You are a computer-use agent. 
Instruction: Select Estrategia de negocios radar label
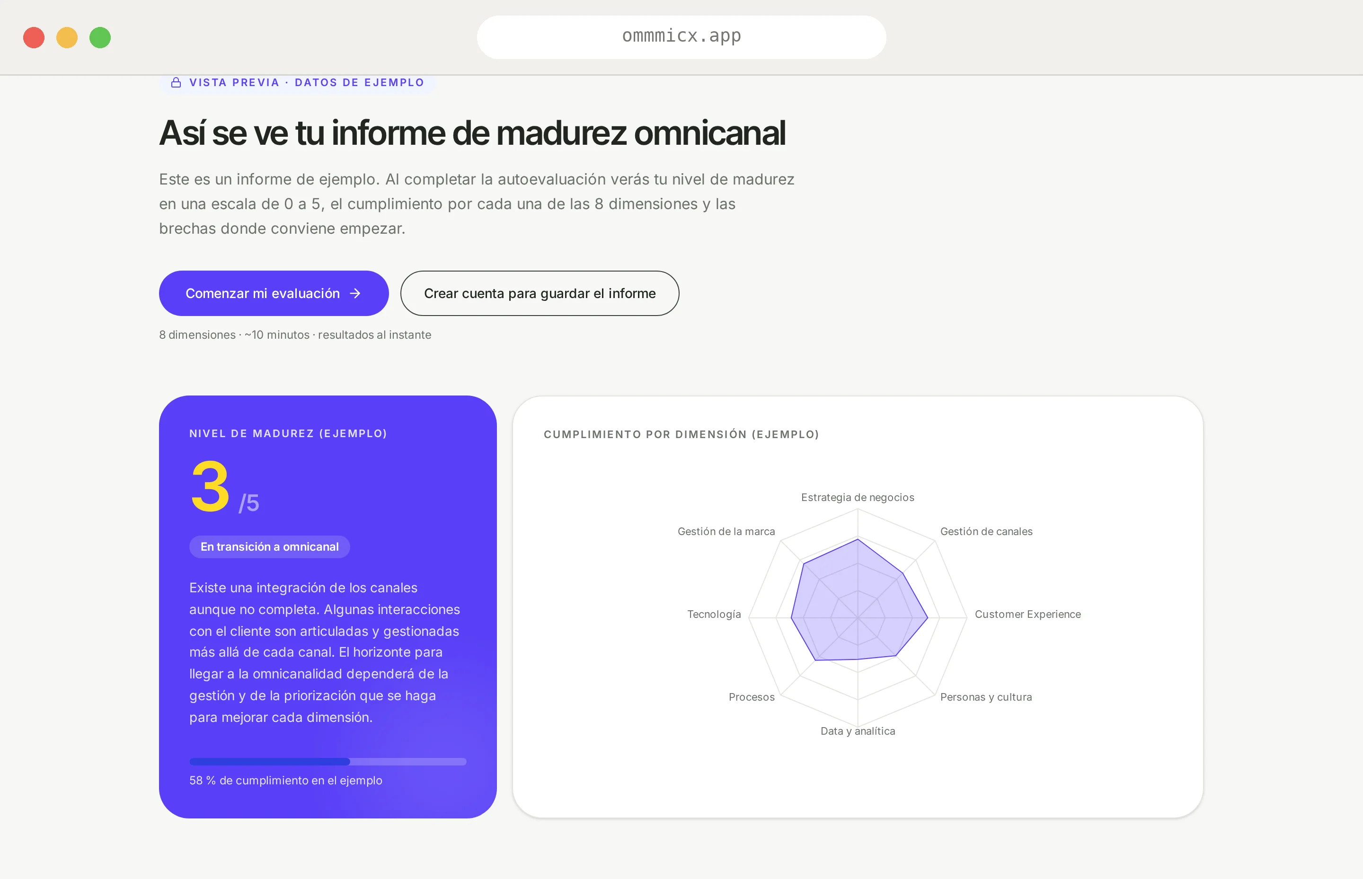point(858,497)
